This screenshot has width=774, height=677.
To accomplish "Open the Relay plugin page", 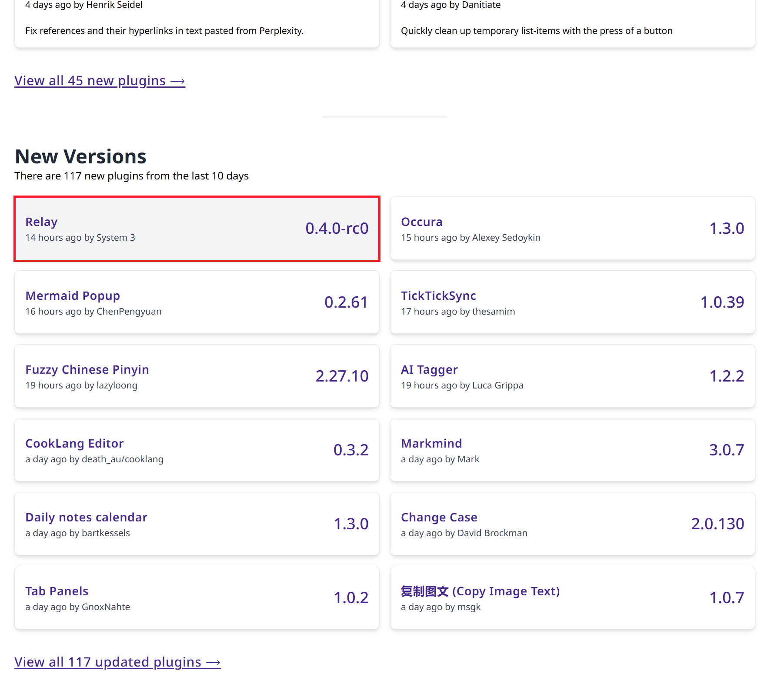I will point(41,222).
